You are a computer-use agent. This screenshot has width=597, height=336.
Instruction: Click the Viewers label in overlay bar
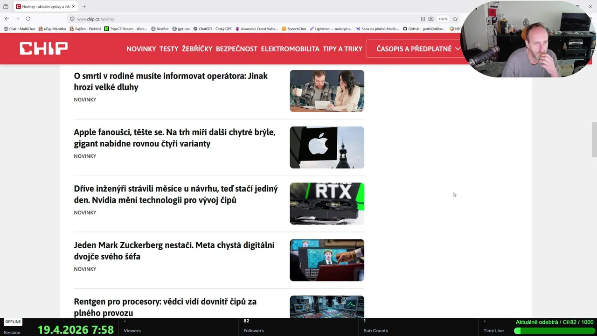click(132, 331)
